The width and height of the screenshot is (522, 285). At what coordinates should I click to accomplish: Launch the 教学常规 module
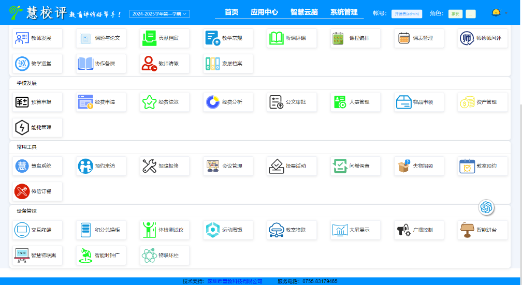point(228,38)
